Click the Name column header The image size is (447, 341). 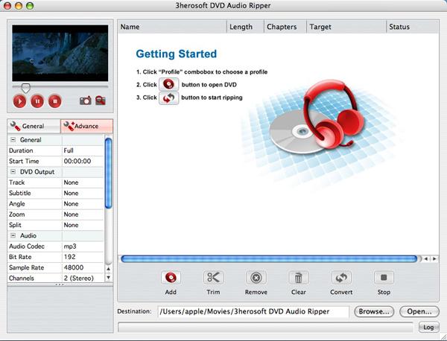pyautogui.click(x=172, y=27)
